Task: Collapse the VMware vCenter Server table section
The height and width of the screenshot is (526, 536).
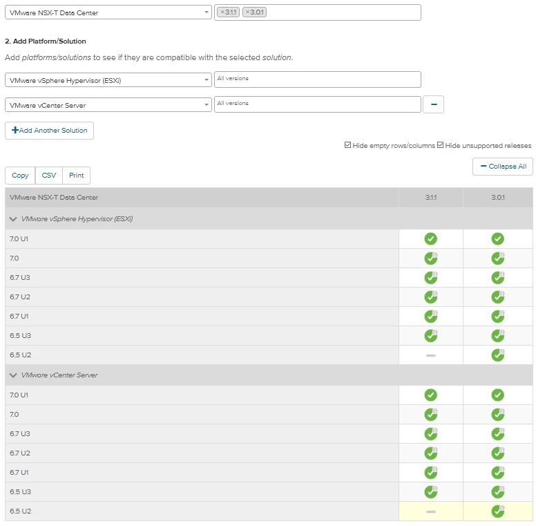Action: click(x=13, y=375)
